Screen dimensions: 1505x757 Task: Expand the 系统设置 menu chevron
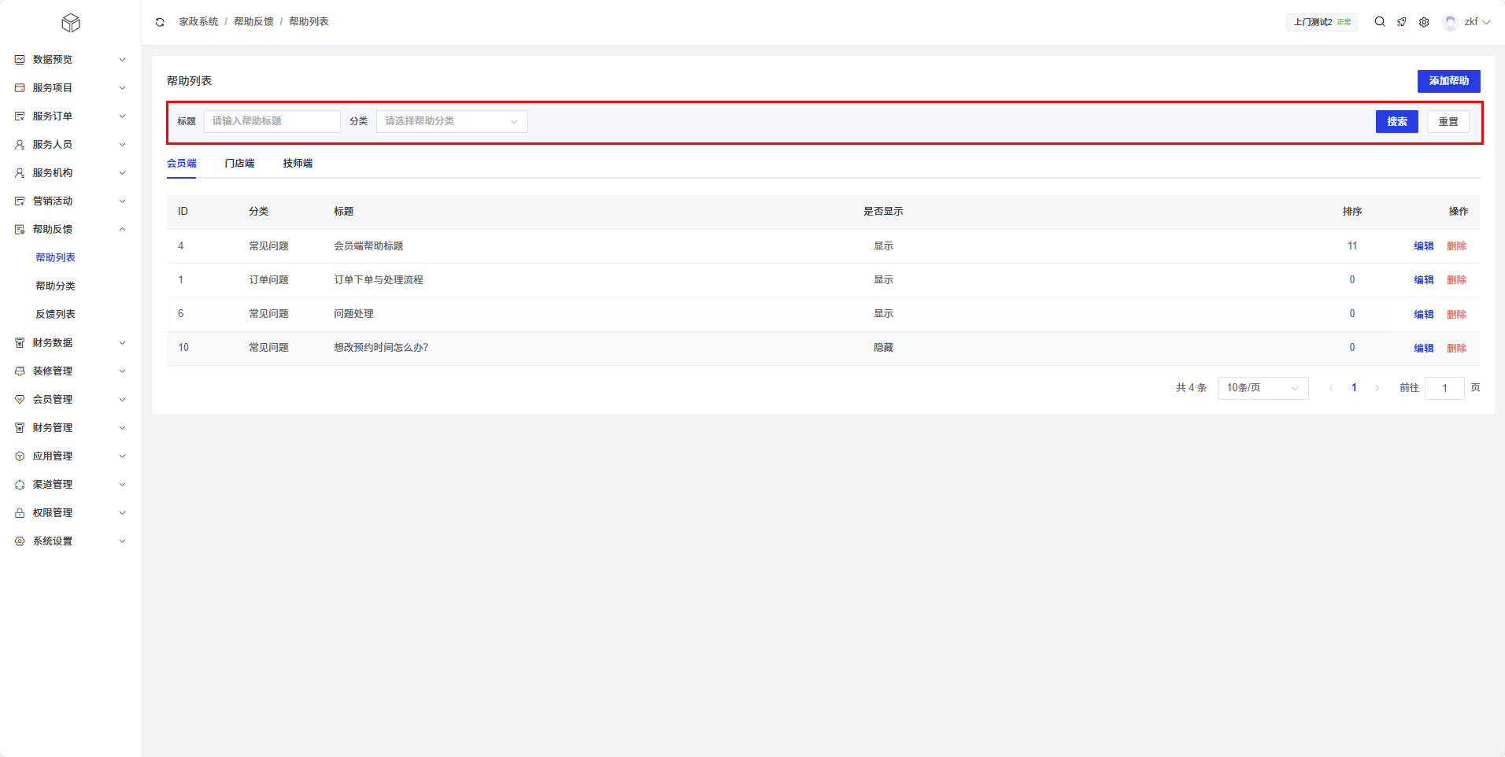tap(122, 541)
